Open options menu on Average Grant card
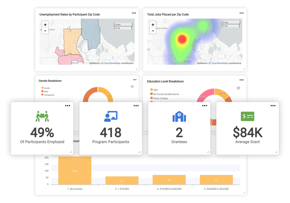Viewport: 290px width, 203px height. (273, 106)
